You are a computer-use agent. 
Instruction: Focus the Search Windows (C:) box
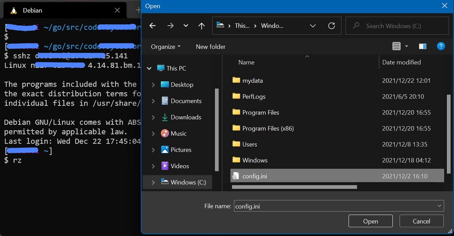coord(397,26)
